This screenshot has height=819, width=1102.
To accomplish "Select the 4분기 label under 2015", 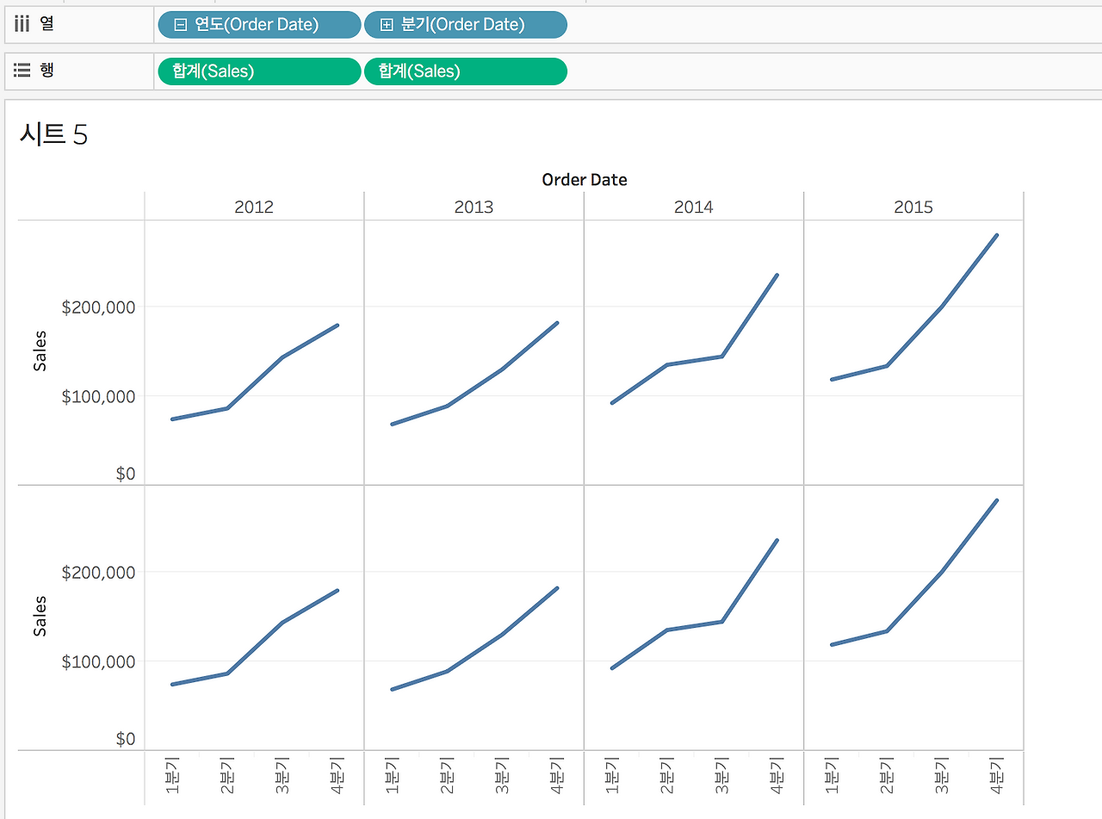I will 996,775.
